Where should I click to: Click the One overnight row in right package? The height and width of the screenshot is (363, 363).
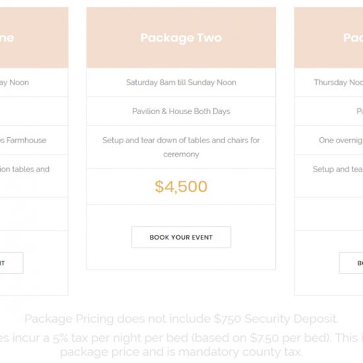[x=329, y=141]
